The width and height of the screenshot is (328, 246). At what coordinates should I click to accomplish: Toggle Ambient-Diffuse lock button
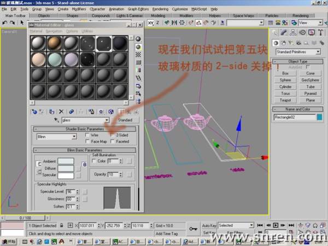point(39,164)
